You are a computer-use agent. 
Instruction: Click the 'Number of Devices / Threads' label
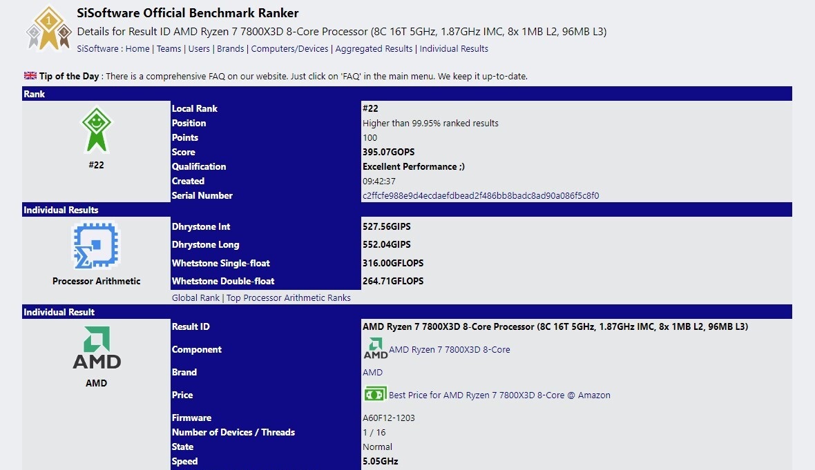tap(233, 433)
